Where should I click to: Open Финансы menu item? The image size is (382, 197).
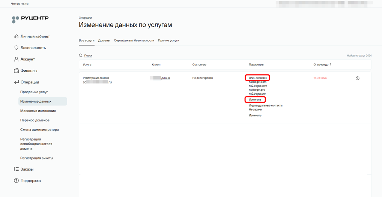coord(29,71)
